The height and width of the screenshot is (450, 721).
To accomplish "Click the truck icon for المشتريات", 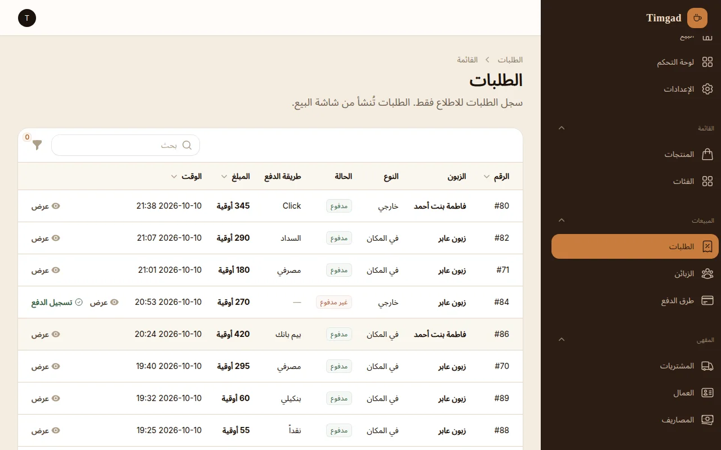I will 707,366.
